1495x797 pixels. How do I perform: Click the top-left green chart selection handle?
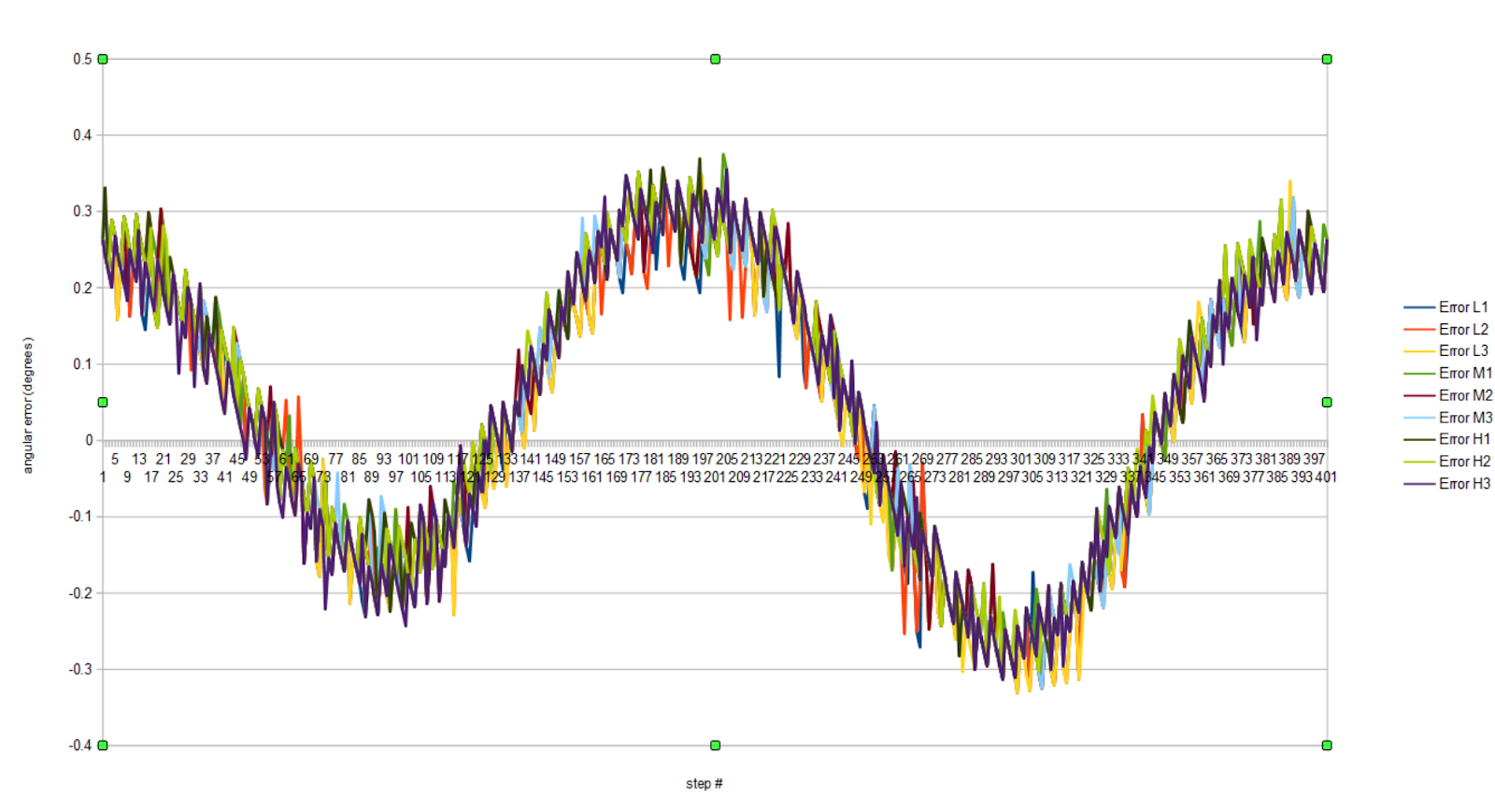[103, 59]
